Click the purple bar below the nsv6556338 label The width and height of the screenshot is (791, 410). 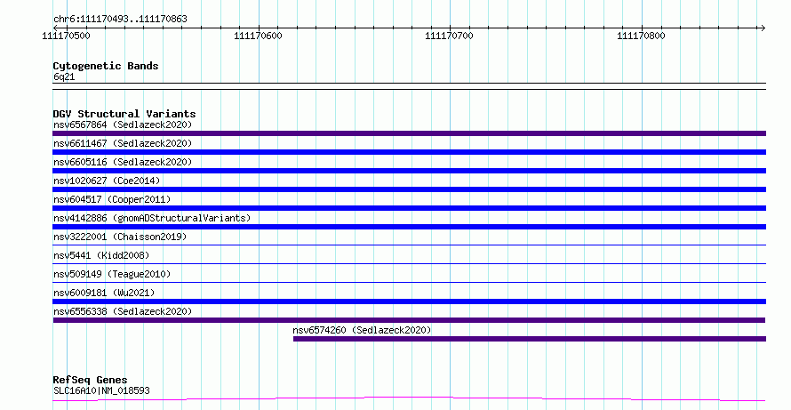coord(409,320)
